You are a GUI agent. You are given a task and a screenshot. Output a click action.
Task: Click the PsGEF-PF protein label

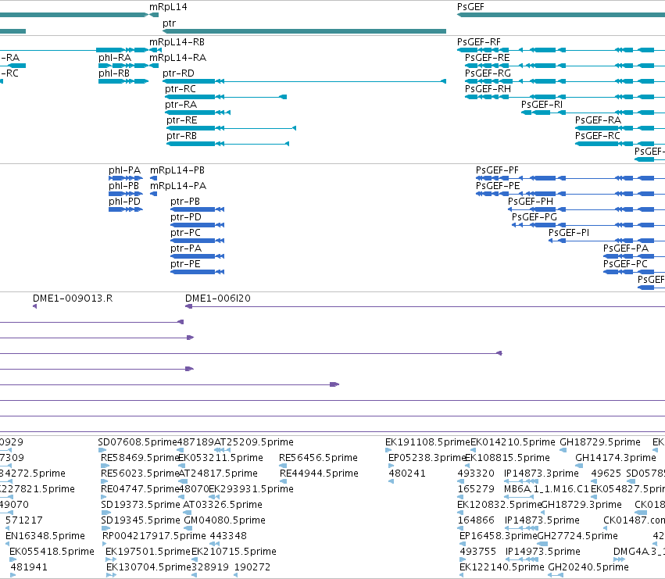coord(497,170)
